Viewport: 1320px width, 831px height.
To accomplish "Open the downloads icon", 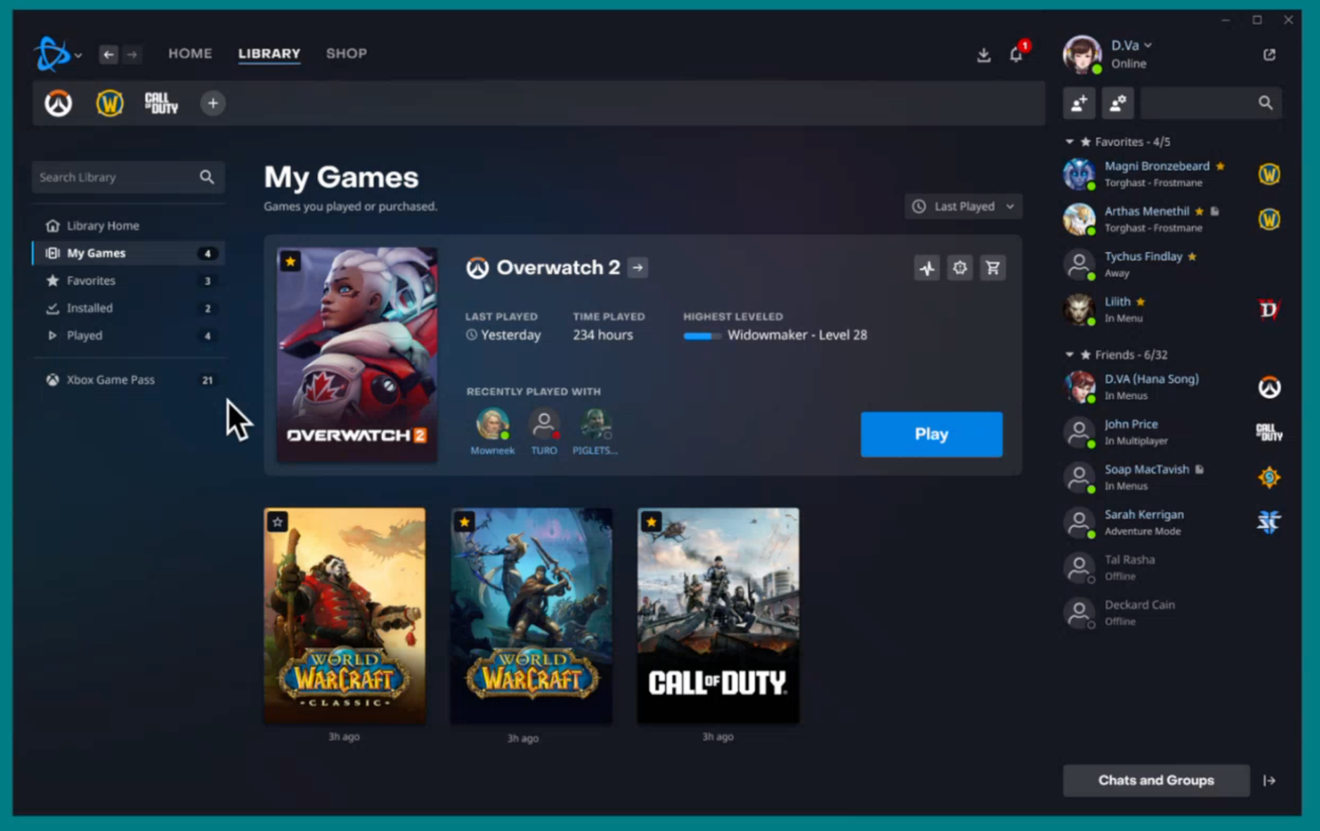I will (x=983, y=55).
